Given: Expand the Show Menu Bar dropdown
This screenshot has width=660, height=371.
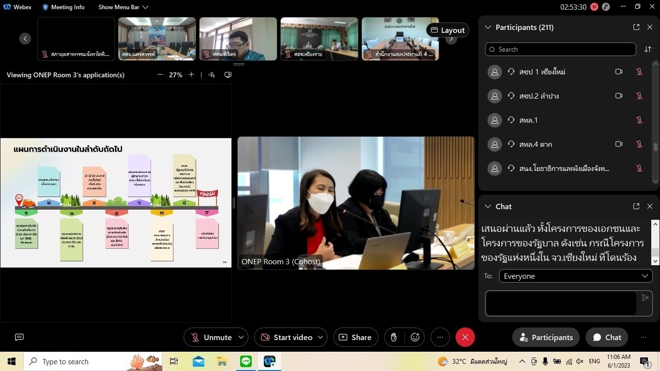Looking at the screenshot, I should [x=123, y=7].
